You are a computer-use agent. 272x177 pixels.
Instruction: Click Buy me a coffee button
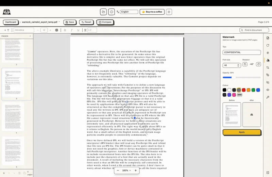[x=152, y=12]
